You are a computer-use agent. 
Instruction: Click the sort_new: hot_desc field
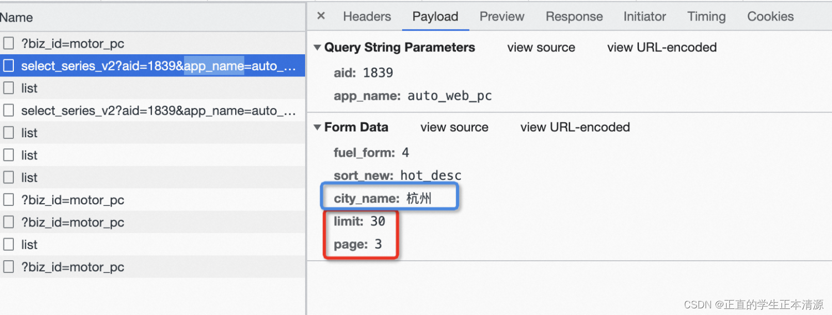(x=398, y=175)
